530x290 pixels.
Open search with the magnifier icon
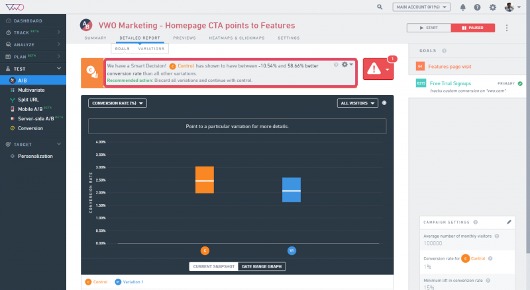pos(380,7)
